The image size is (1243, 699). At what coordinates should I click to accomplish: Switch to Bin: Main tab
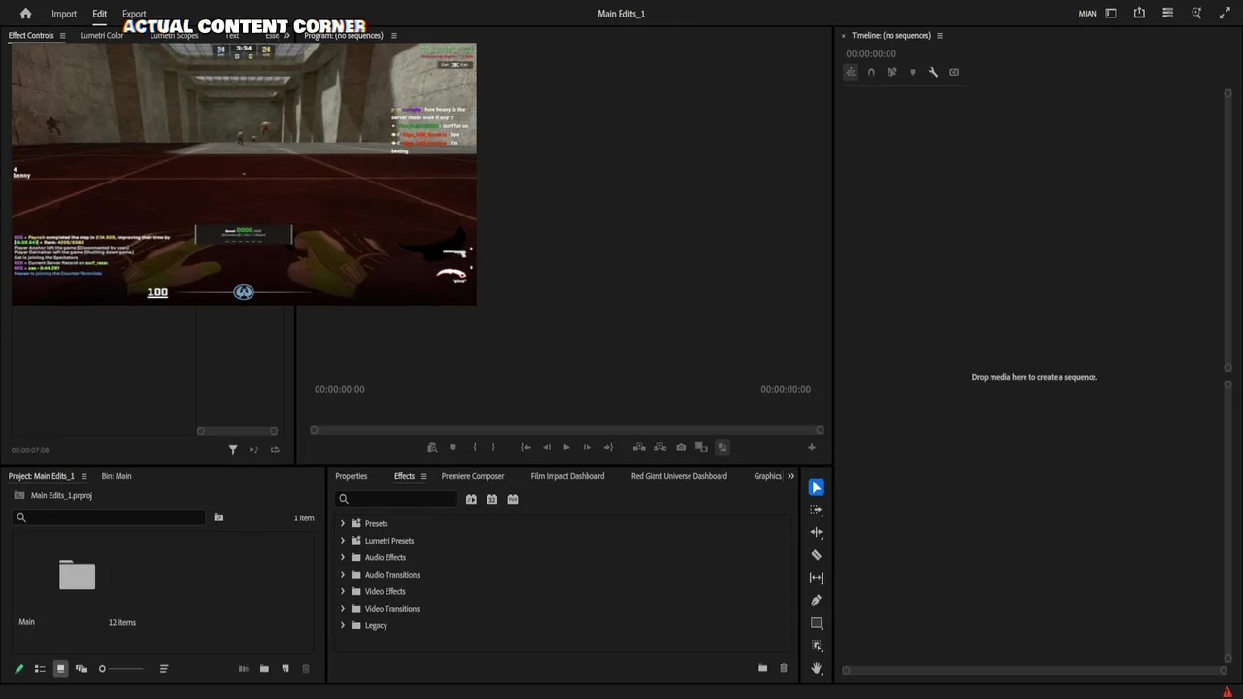[117, 476]
